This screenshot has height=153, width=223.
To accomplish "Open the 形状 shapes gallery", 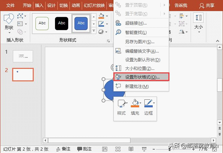I will tap(9, 23).
